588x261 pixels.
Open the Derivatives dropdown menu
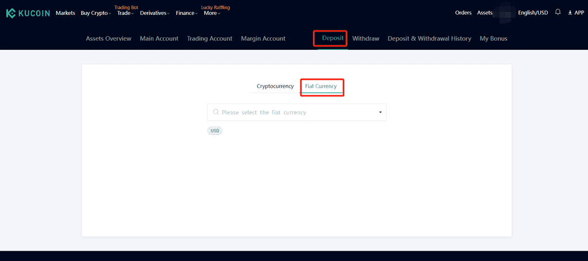[155, 13]
